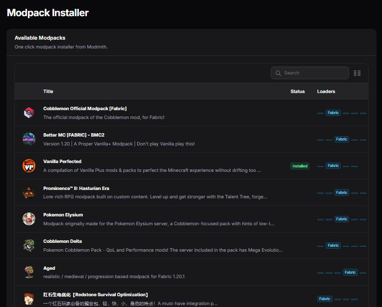Click Fabric tag on Cobblemon Official row
Viewport: 382px width, 307px height.
pos(333,113)
